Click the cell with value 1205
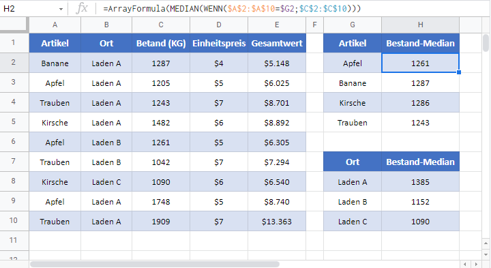 (161, 83)
